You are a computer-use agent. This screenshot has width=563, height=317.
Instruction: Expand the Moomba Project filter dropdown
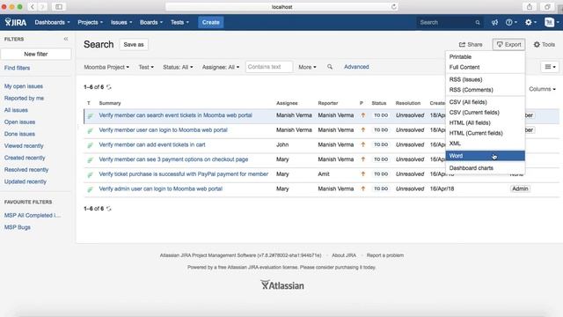(x=106, y=67)
